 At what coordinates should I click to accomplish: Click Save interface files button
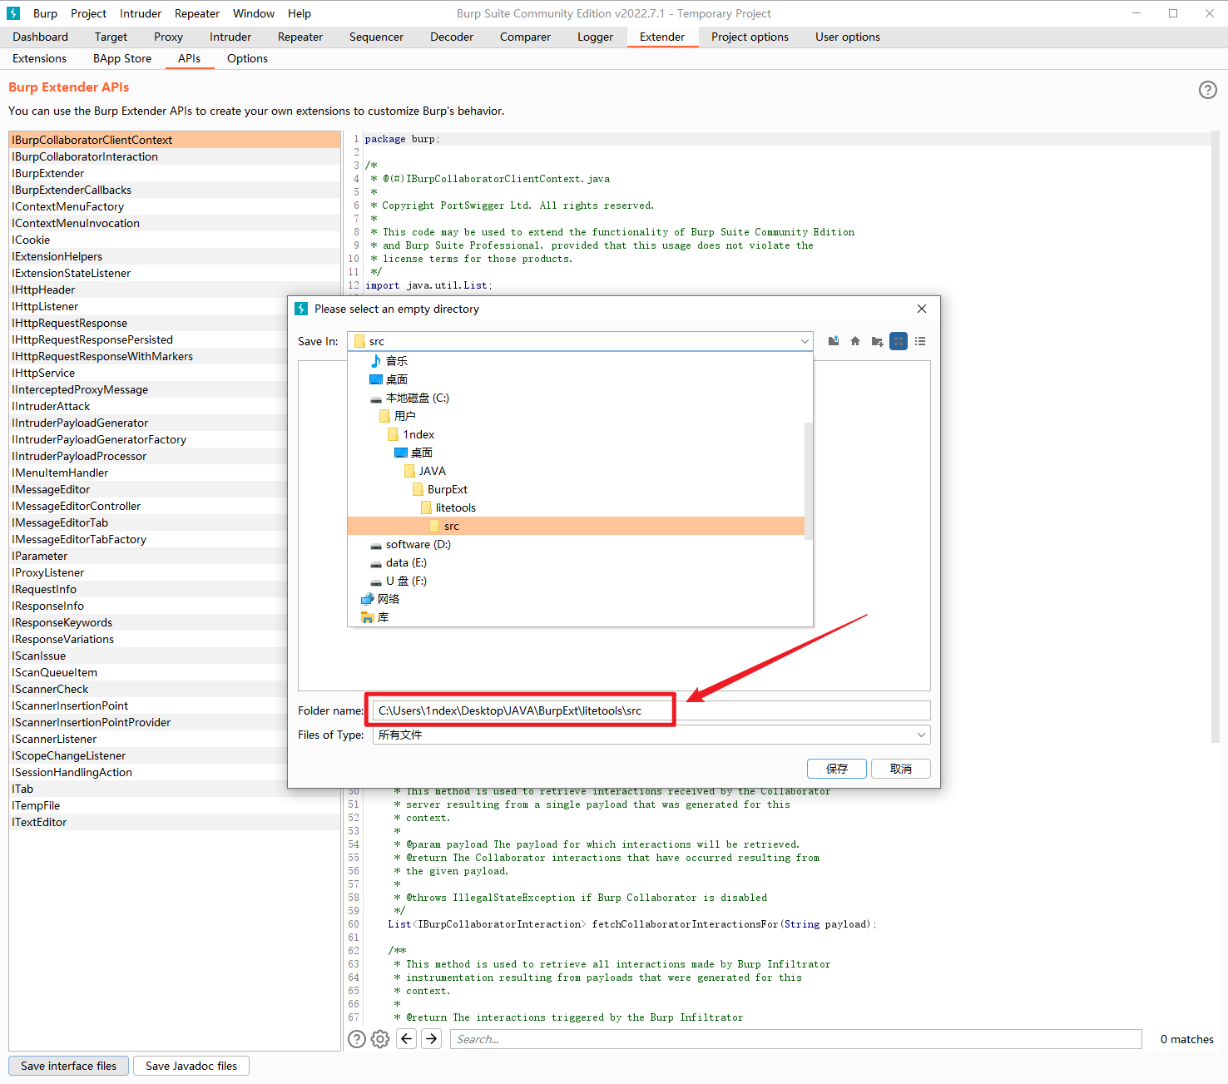(x=69, y=1066)
